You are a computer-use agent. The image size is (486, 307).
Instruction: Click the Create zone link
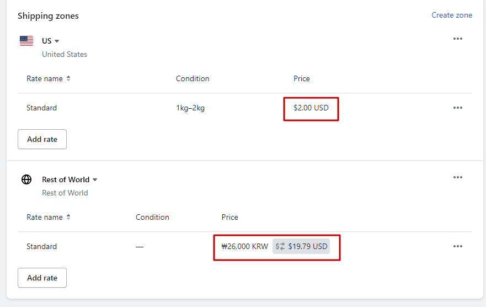(x=452, y=15)
